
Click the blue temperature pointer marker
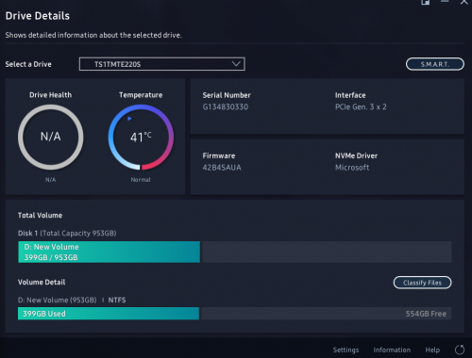(x=129, y=119)
